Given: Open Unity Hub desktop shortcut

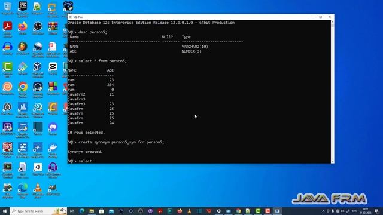Looking at the screenshot, I should coord(38,169).
